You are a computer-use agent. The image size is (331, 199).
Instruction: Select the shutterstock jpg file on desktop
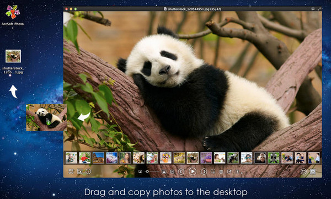click(x=13, y=62)
